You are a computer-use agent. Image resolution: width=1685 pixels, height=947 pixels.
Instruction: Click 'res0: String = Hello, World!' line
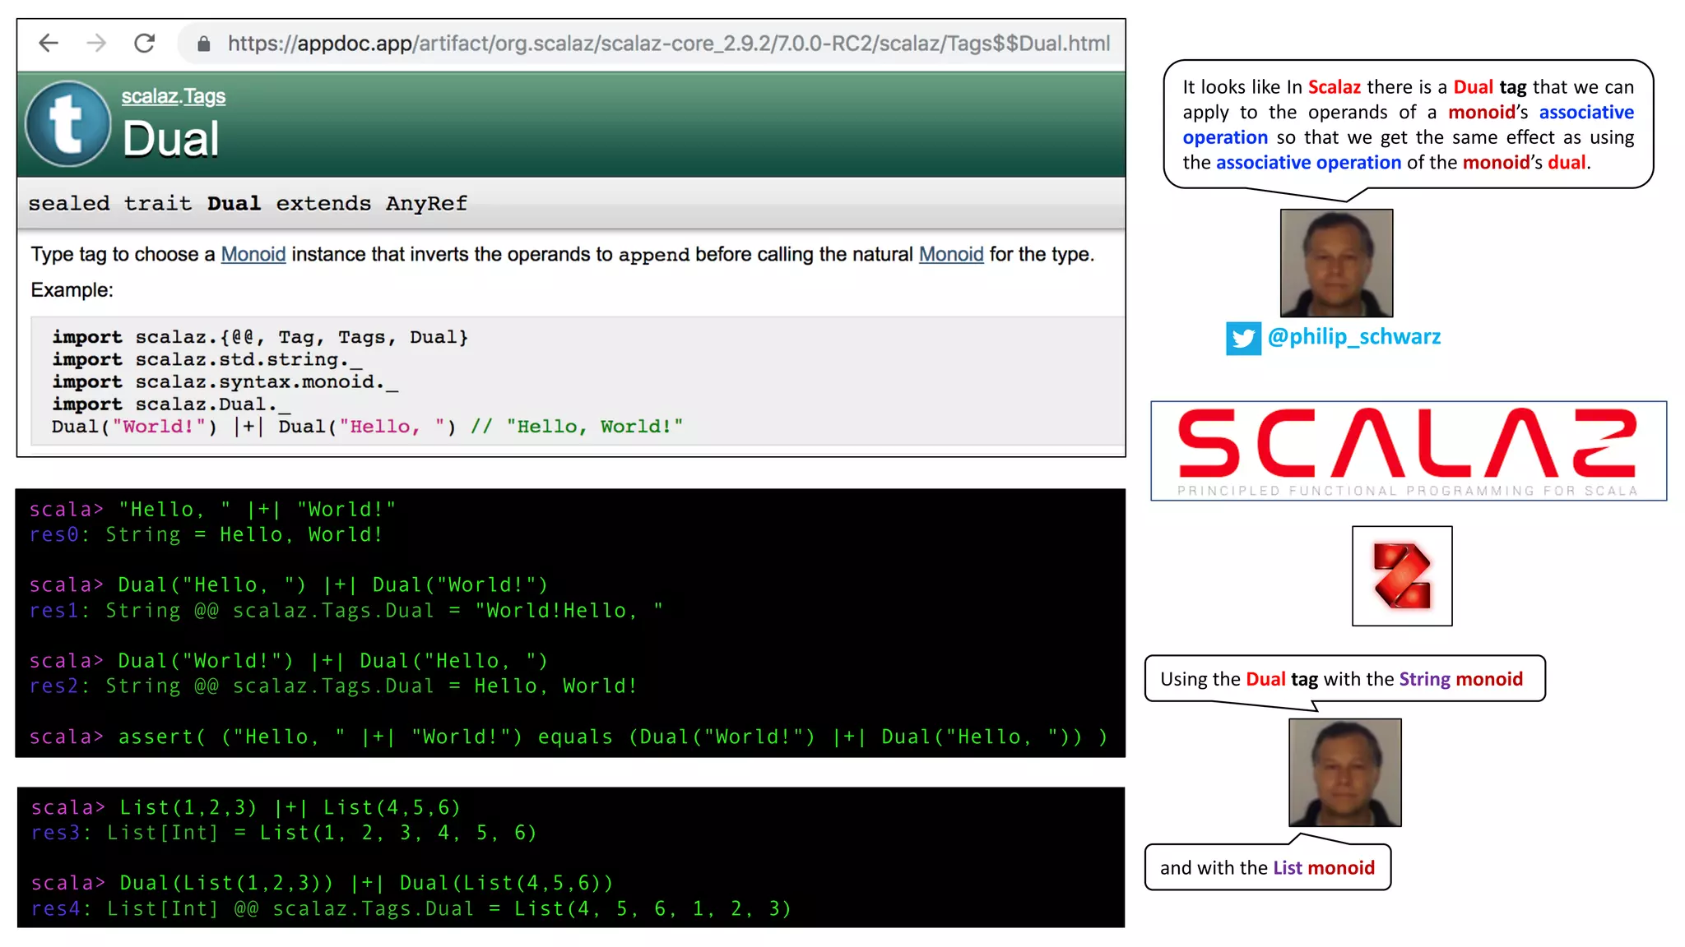(x=207, y=535)
